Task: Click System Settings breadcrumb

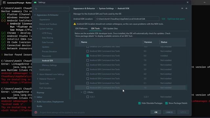Action: click(x=106, y=9)
